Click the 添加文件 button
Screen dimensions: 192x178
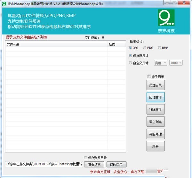[x=156, y=97]
